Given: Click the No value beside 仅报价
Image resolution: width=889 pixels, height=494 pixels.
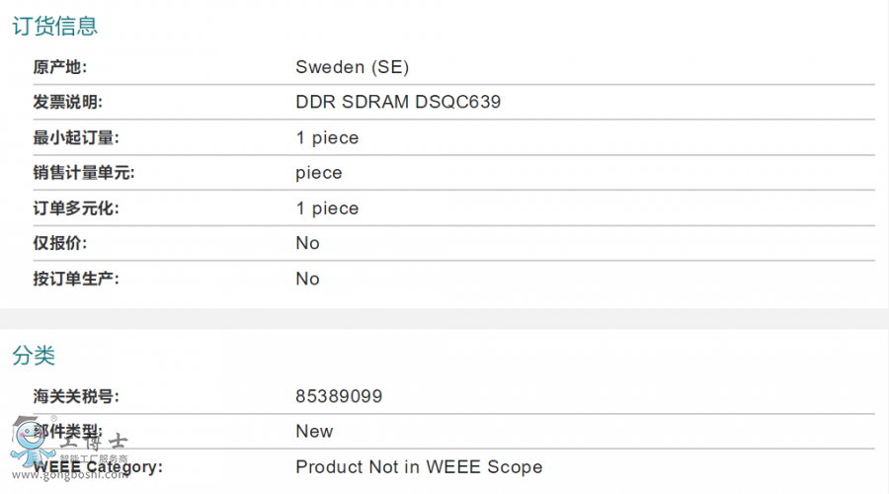Looking at the screenshot, I should coord(307,243).
